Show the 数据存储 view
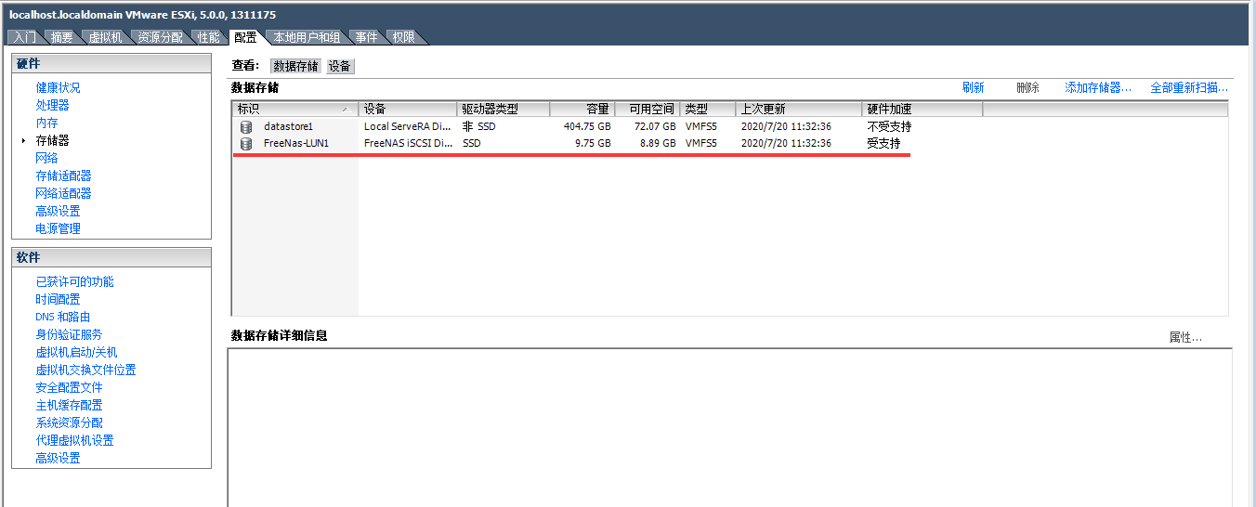The image size is (1256, 507). coord(296,66)
